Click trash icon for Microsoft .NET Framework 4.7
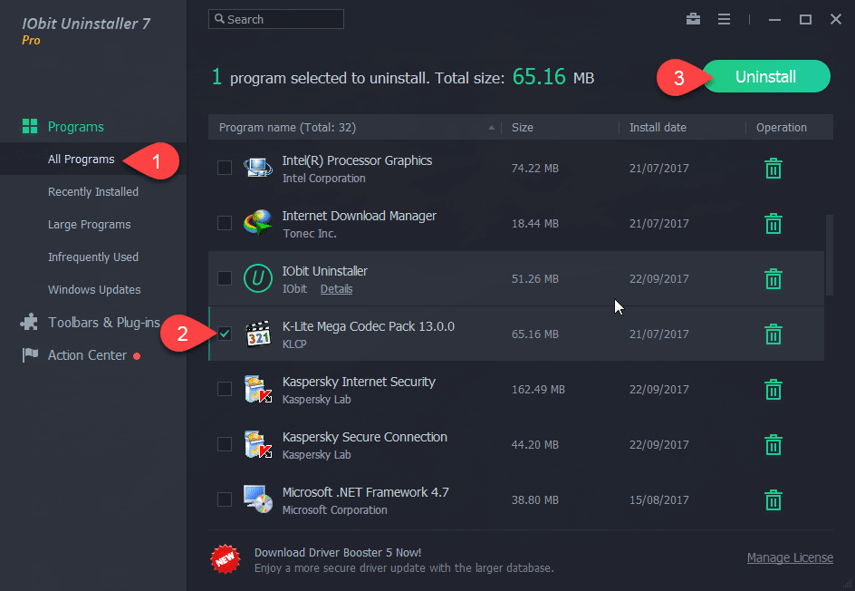This screenshot has height=591, width=855. (773, 499)
